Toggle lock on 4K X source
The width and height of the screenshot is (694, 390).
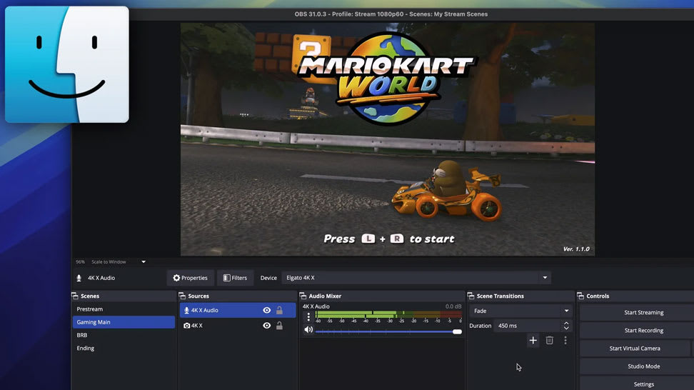point(279,326)
